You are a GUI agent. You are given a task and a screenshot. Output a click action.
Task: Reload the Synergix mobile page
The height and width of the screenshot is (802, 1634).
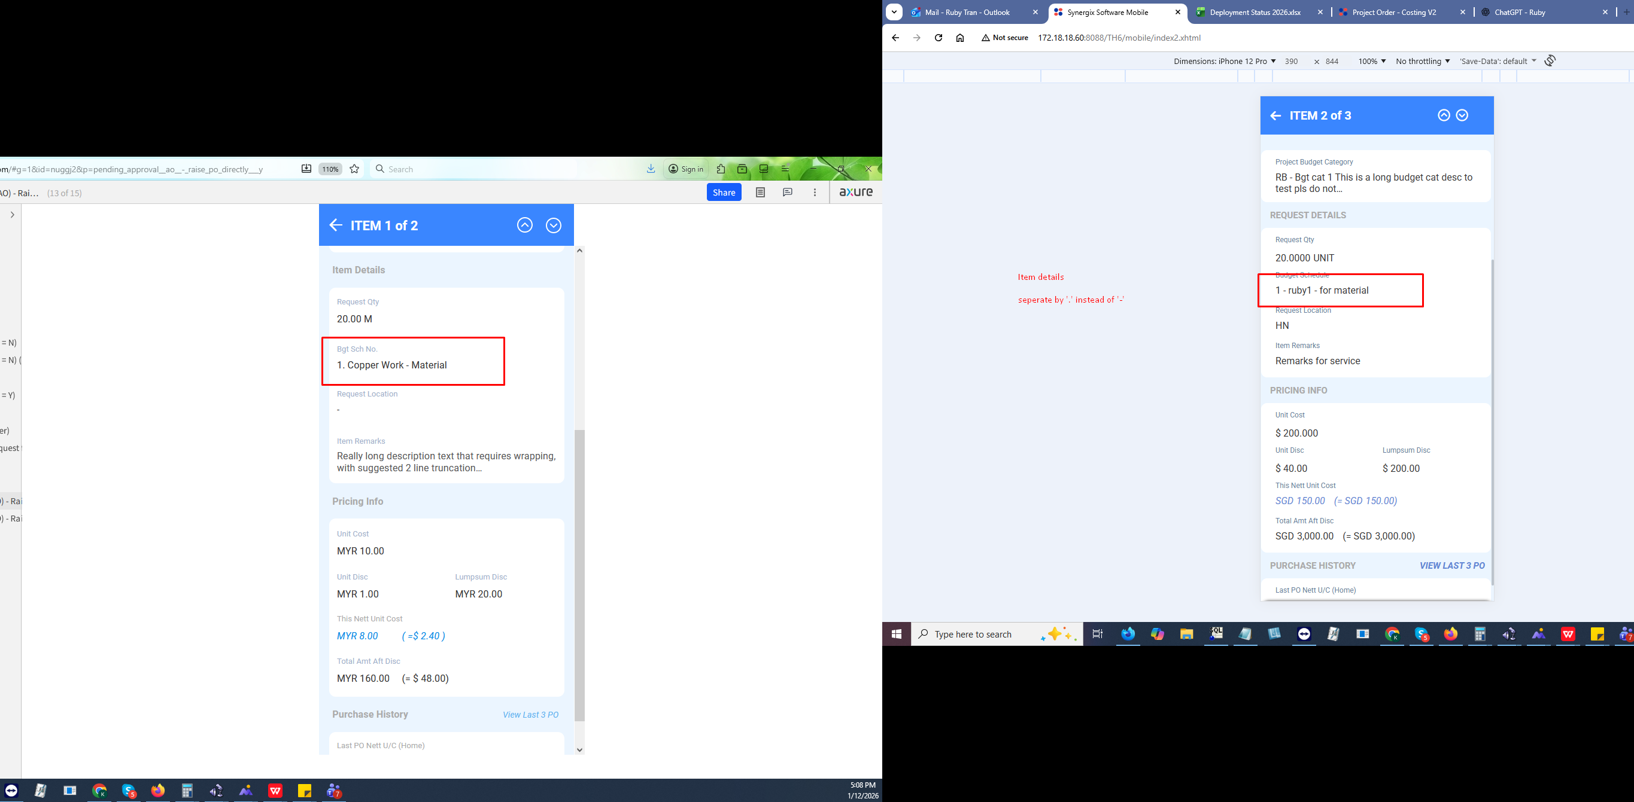tap(938, 38)
